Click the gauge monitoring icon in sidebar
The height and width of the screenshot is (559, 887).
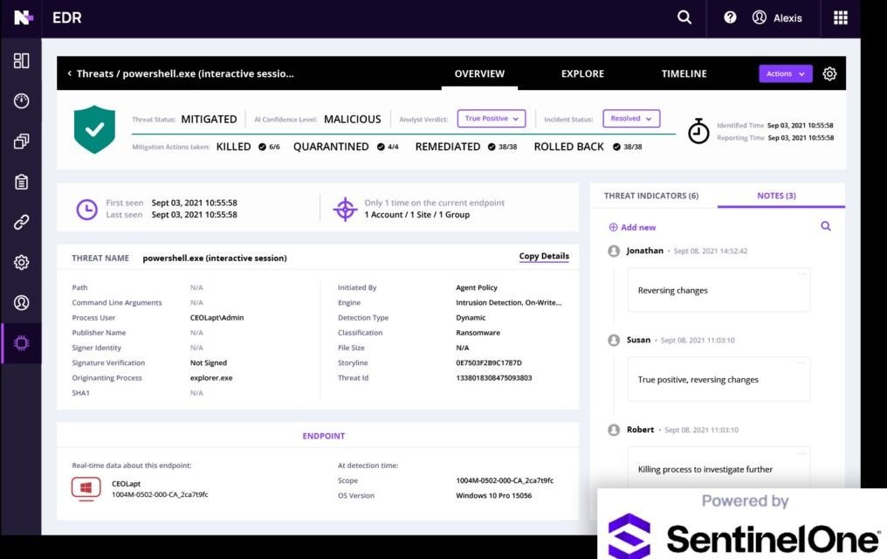(21, 100)
